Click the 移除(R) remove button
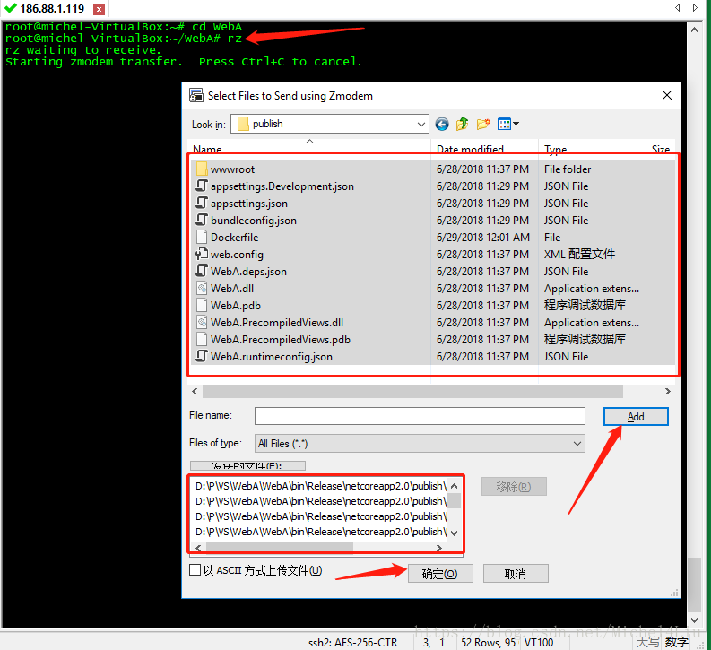Screen dimensions: 711x650 point(514,486)
